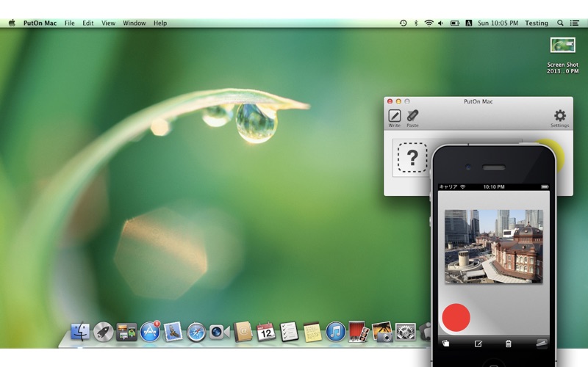Tap the trash icon in iPhone toolbar
The image size is (588, 367).
click(x=509, y=344)
